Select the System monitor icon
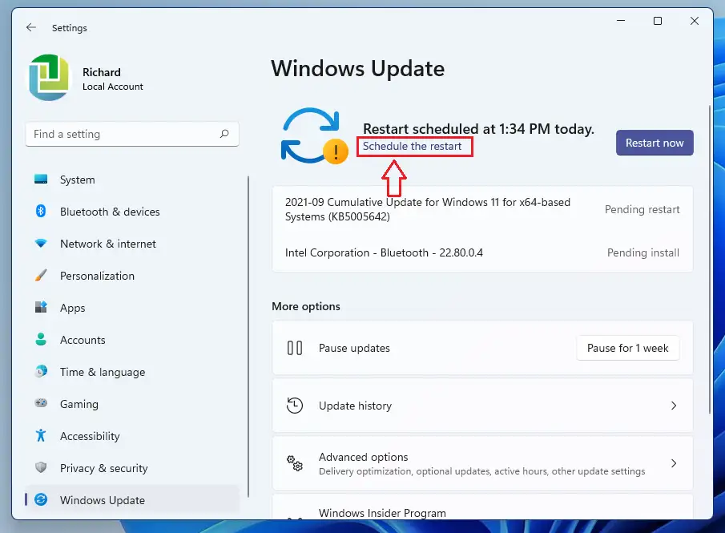 pyautogui.click(x=41, y=179)
